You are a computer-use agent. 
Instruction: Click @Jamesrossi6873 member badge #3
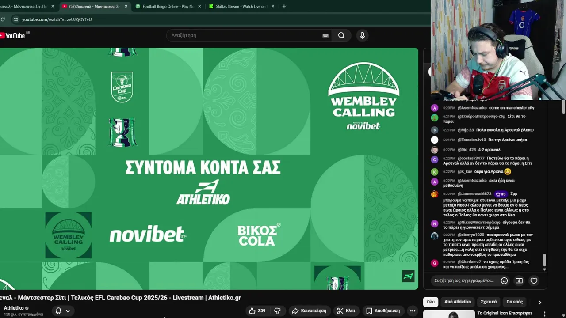(x=501, y=194)
